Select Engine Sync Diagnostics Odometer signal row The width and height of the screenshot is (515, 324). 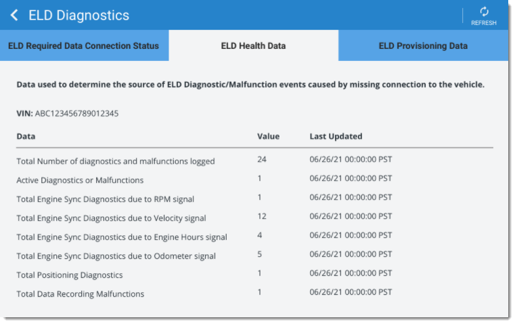[254, 256]
